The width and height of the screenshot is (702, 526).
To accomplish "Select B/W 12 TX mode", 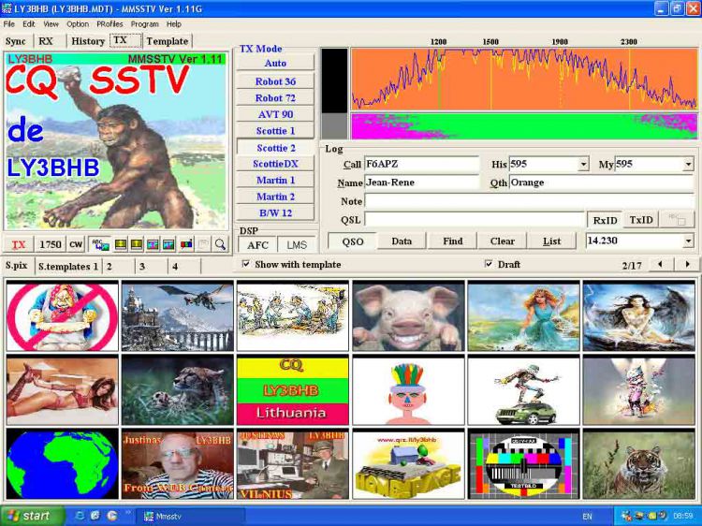I will tap(275, 213).
